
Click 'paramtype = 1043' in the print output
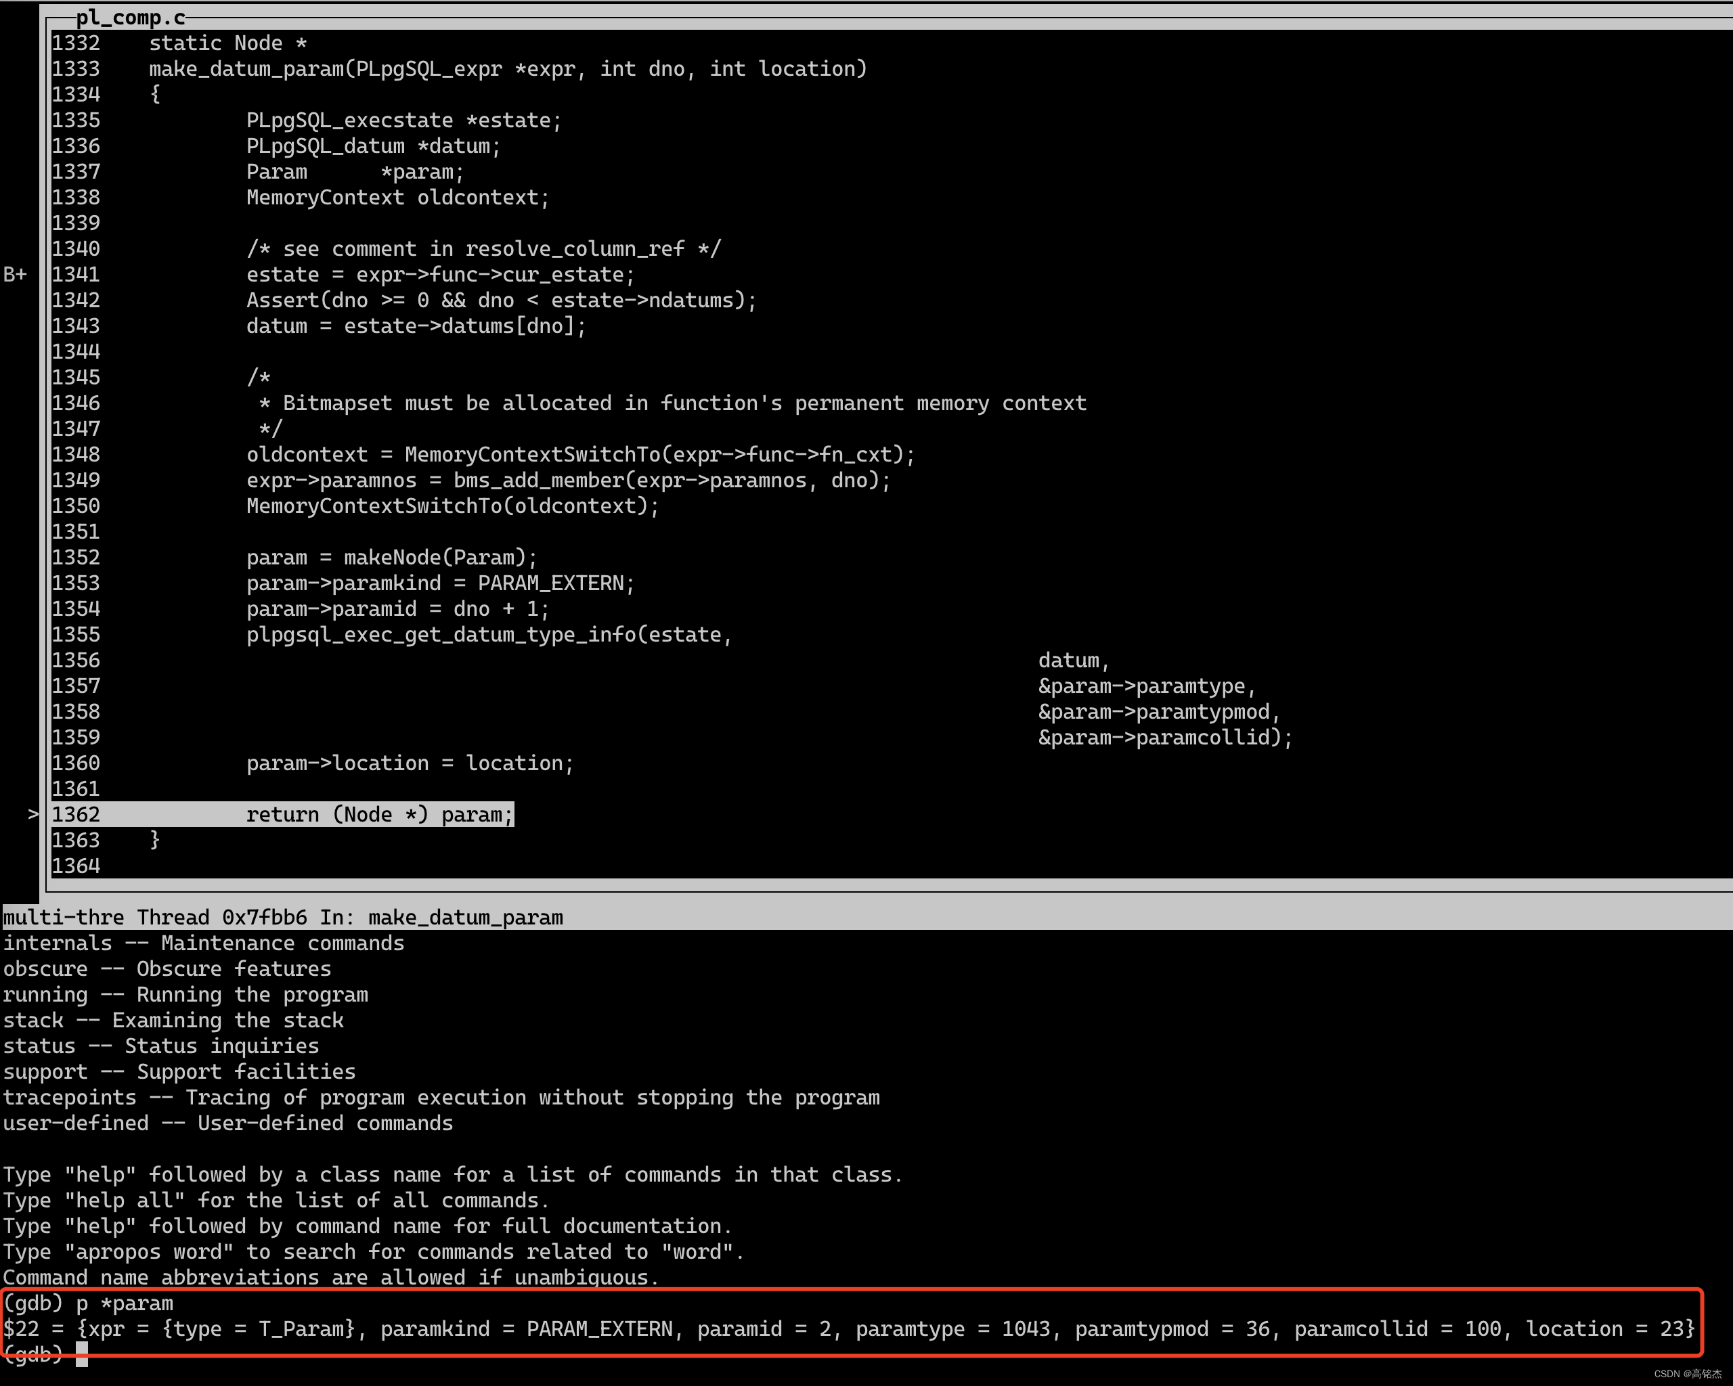[952, 1329]
